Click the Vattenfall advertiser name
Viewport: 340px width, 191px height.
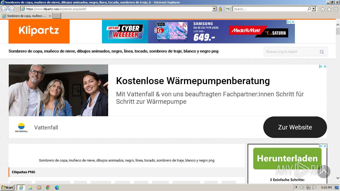[46, 128]
